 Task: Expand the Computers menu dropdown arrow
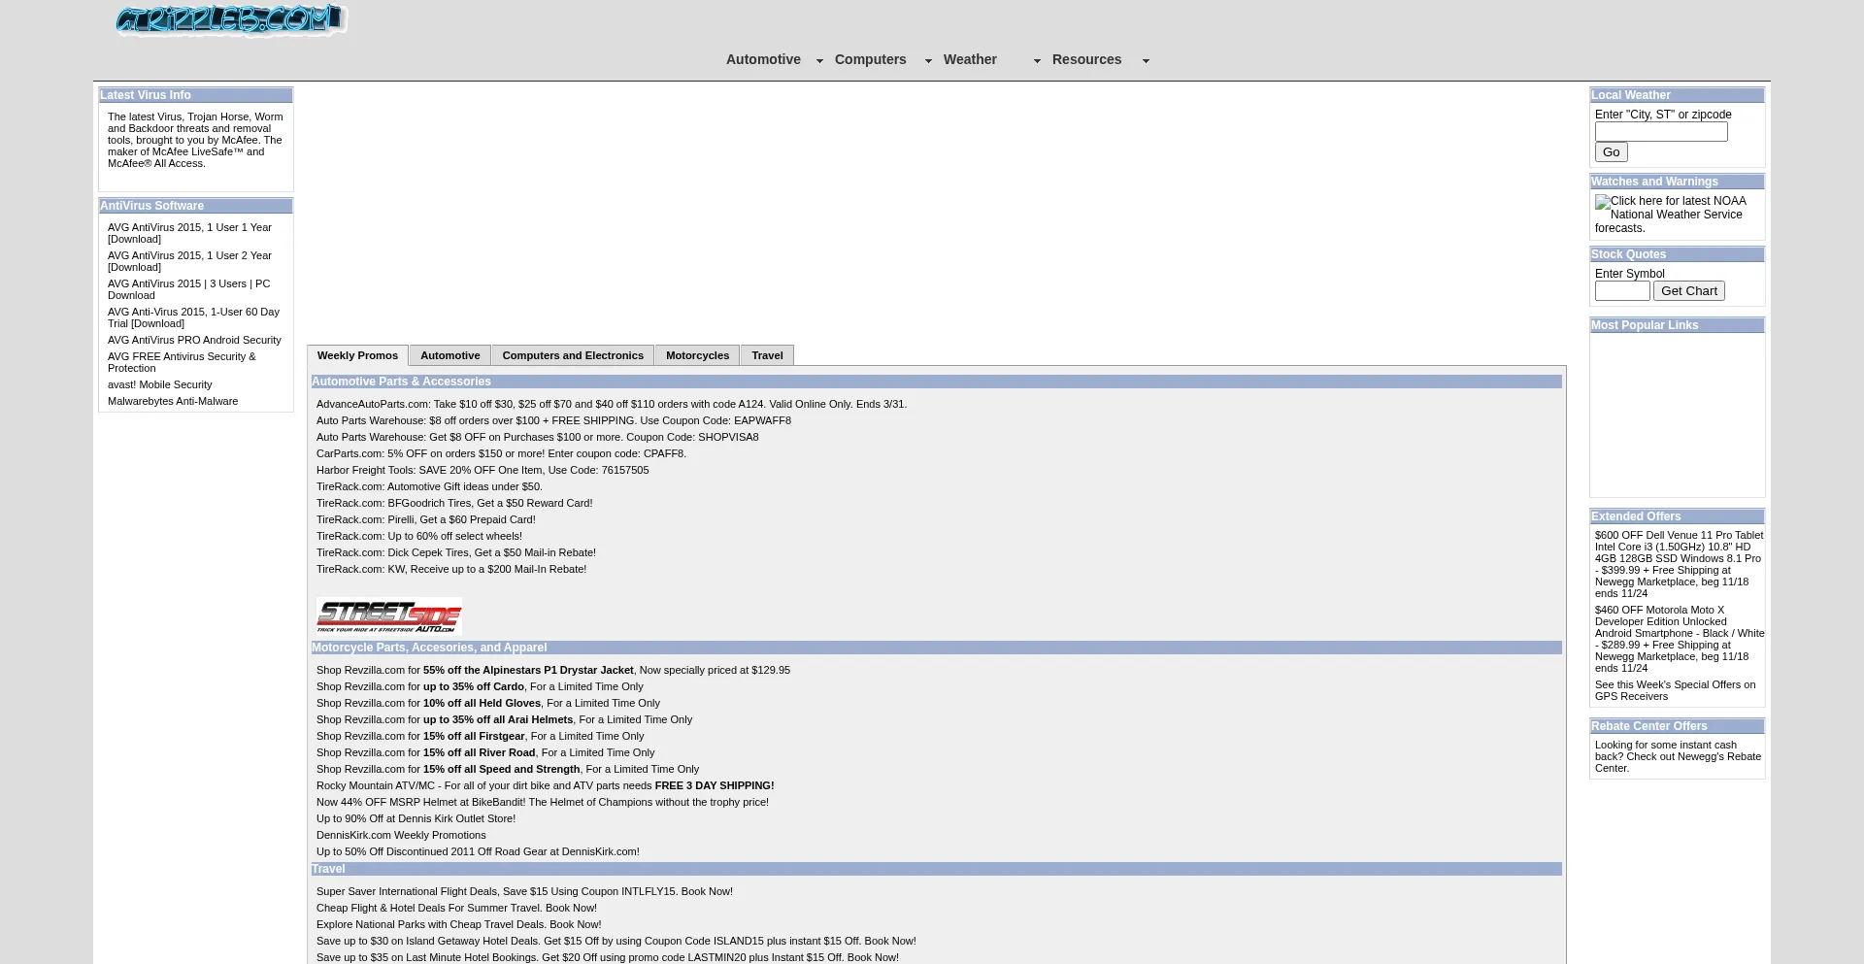click(x=928, y=61)
